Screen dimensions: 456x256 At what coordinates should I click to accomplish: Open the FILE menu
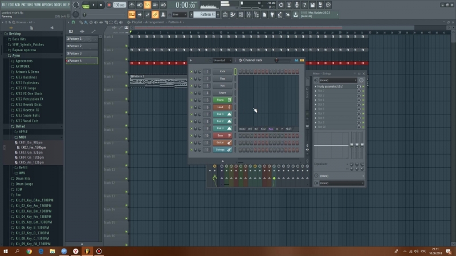pos(5,5)
